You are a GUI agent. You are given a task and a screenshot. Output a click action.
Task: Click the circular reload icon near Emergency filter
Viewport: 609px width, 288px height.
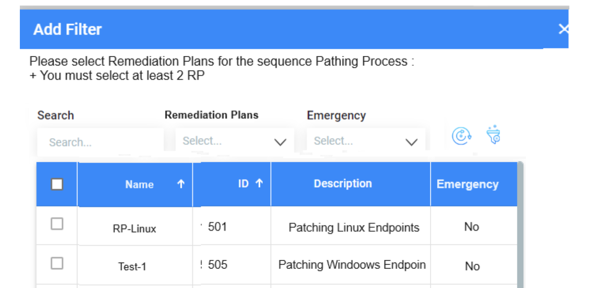[x=461, y=136]
